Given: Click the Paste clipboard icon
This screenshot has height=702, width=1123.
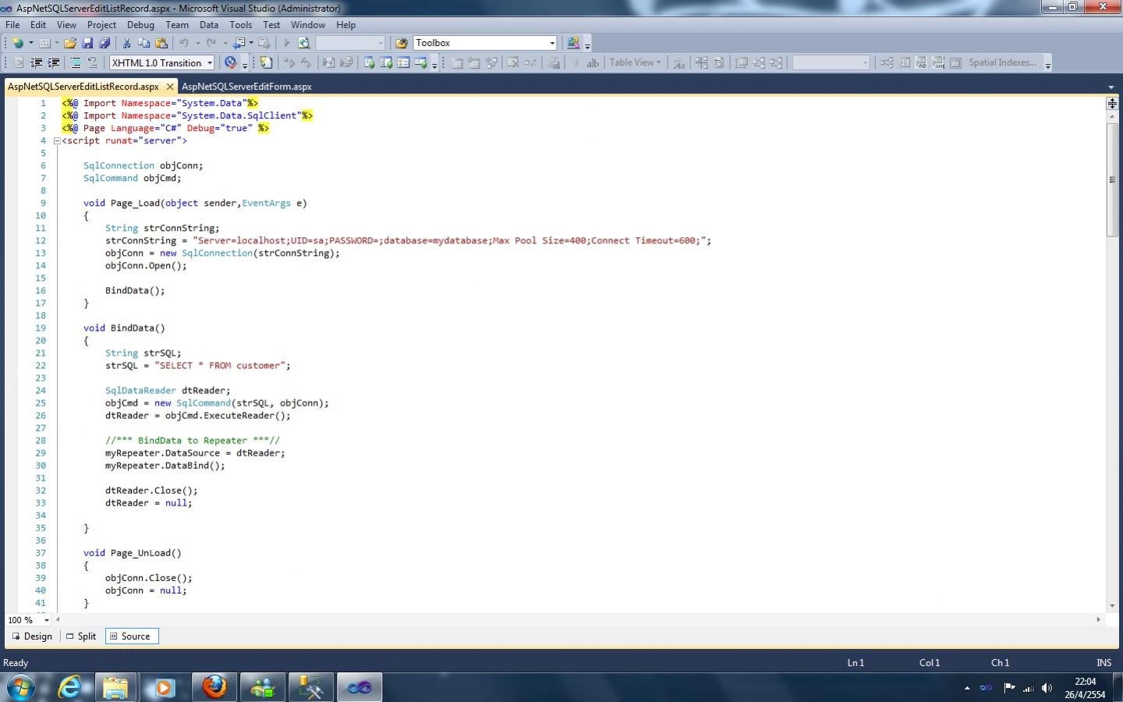Looking at the screenshot, I should (x=161, y=43).
